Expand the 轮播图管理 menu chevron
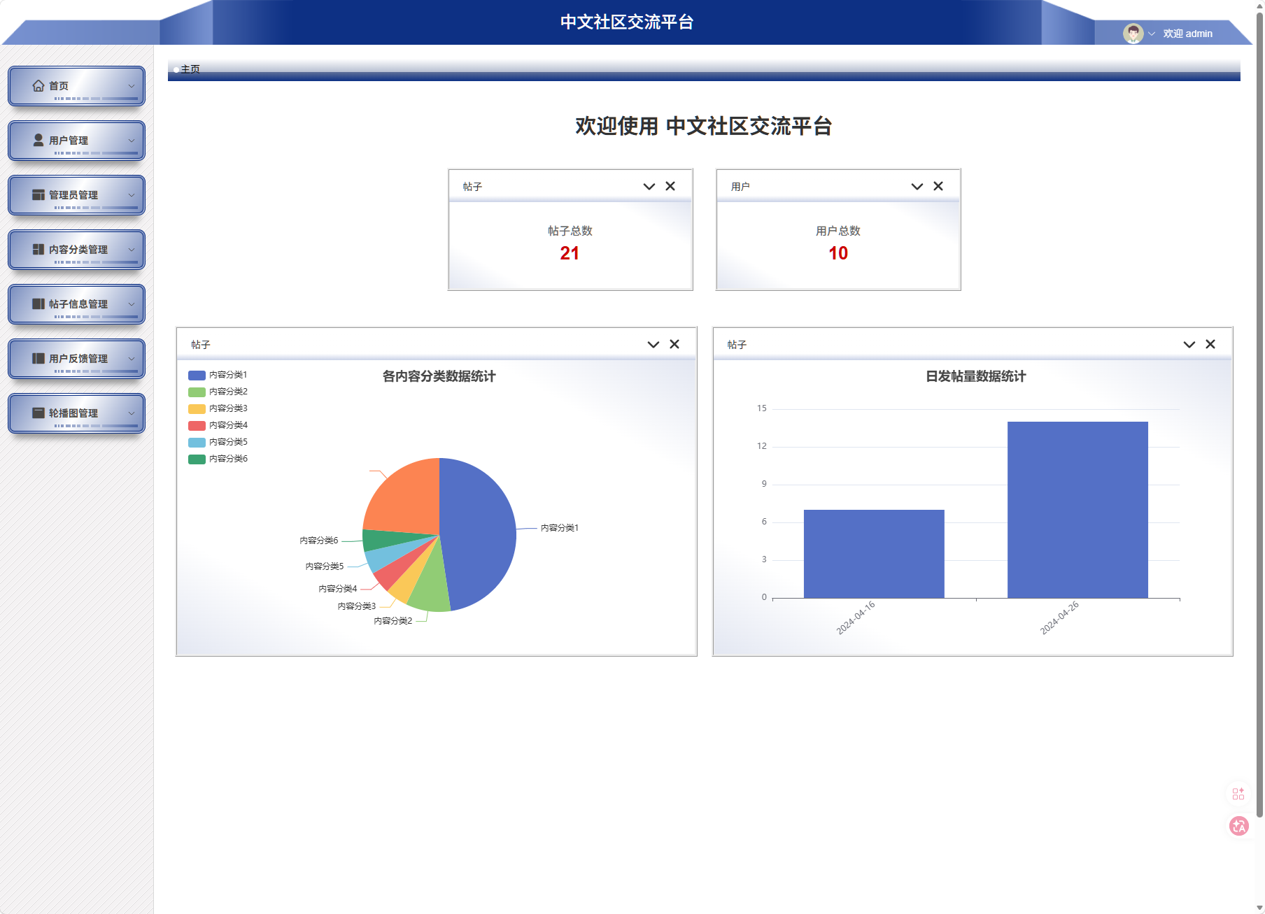This screenshot has height=914, width=1265. [x=132, y=413]
